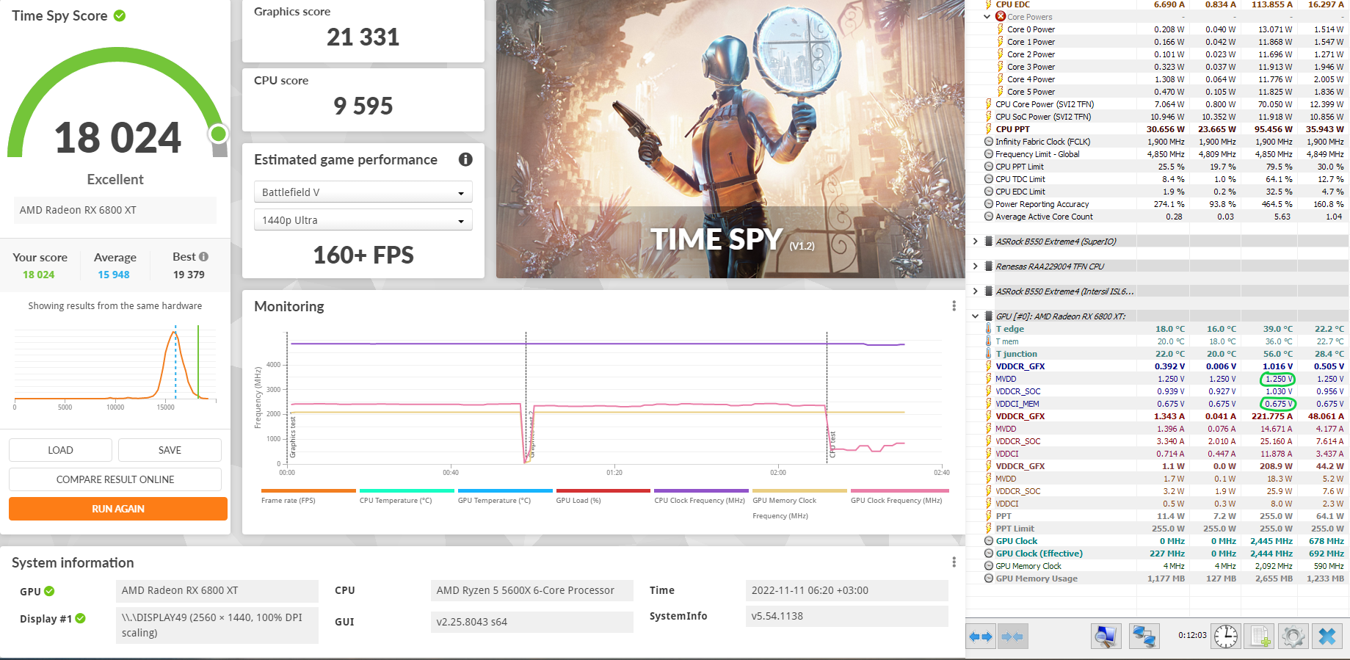Click the chip icon for Renesas RAA229004 TFN CPU
This screenshot has height=660, width=1350.
click(989, 266)
